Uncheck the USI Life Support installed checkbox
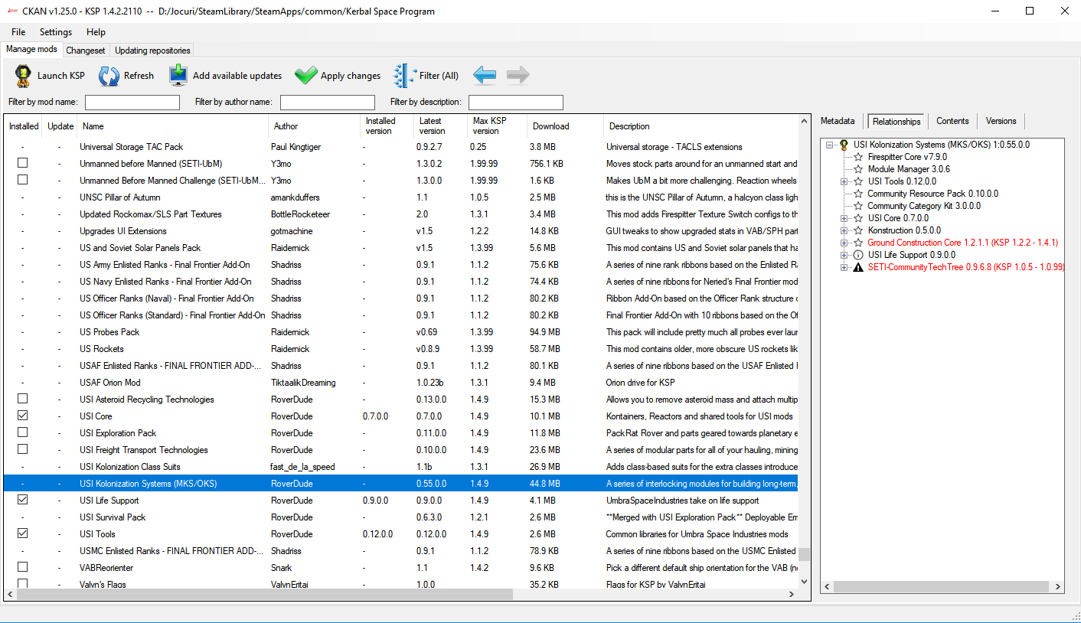Screen dimensions: 1081x623 tap(23, 500)
